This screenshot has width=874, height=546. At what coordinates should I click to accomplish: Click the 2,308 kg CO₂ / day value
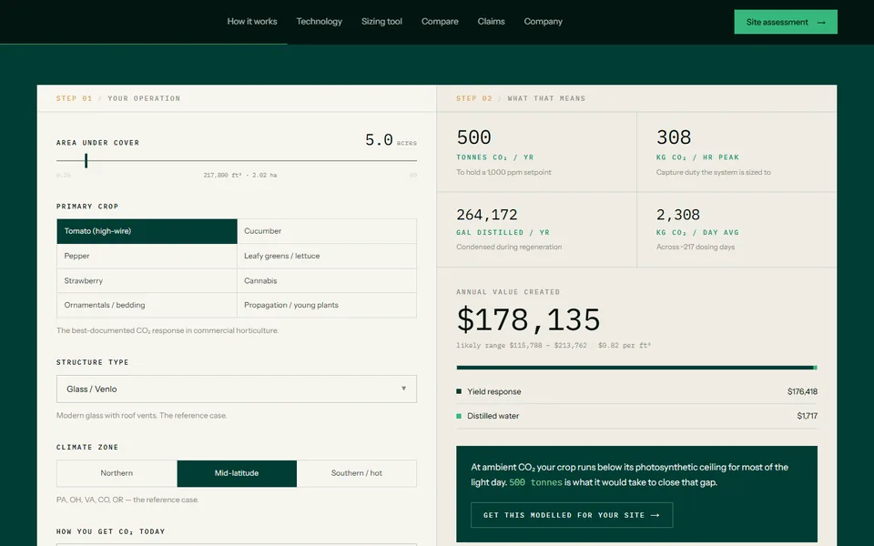click(677, 215)
